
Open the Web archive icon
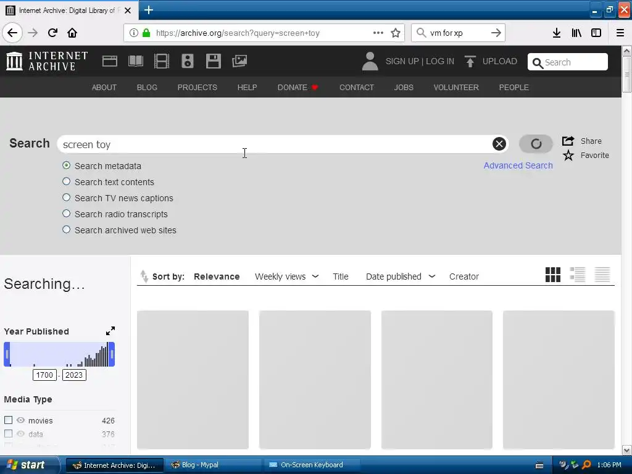click(x=110, y=61)
